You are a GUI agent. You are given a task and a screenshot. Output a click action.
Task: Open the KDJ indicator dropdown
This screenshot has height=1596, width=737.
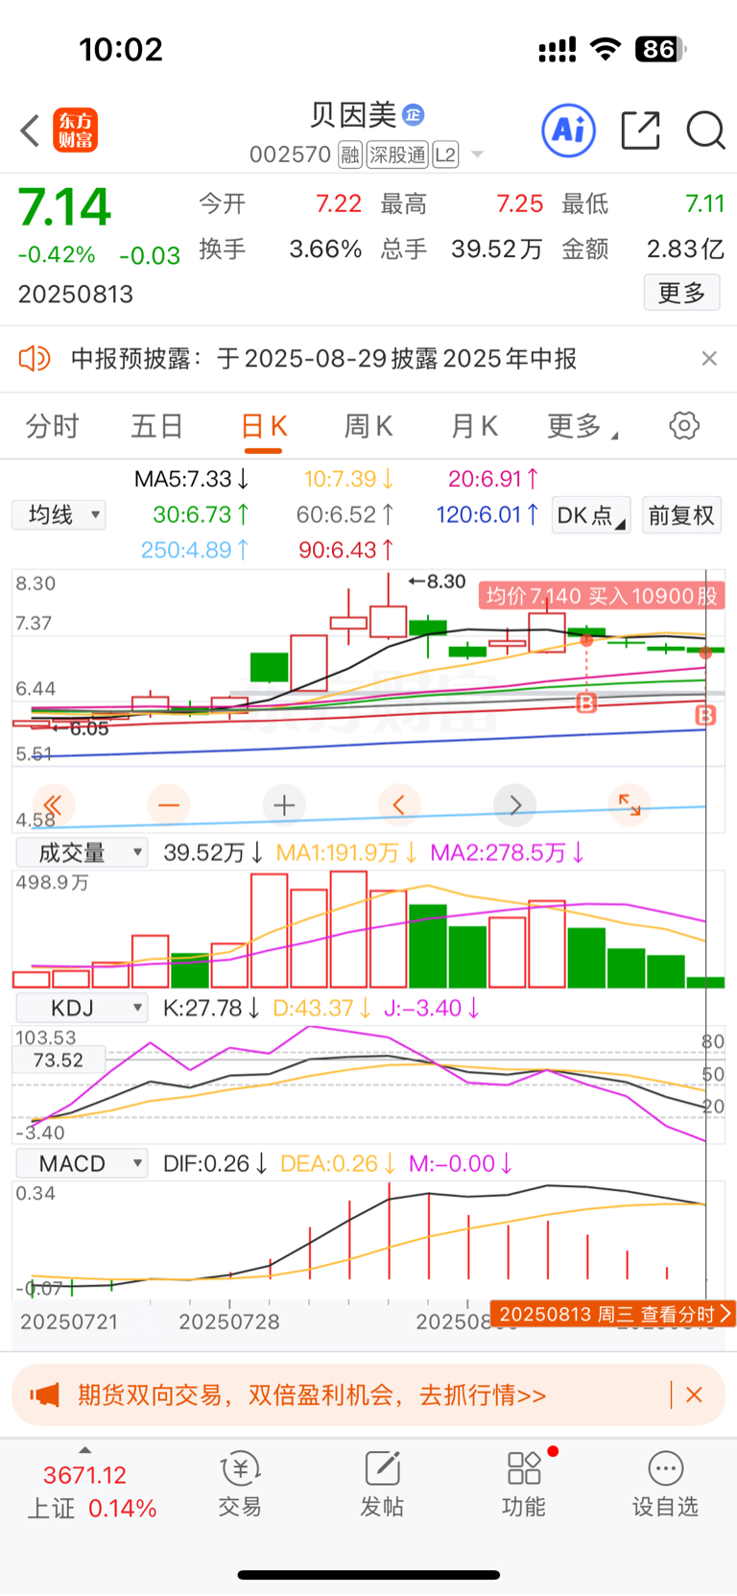coord(82,1008)
